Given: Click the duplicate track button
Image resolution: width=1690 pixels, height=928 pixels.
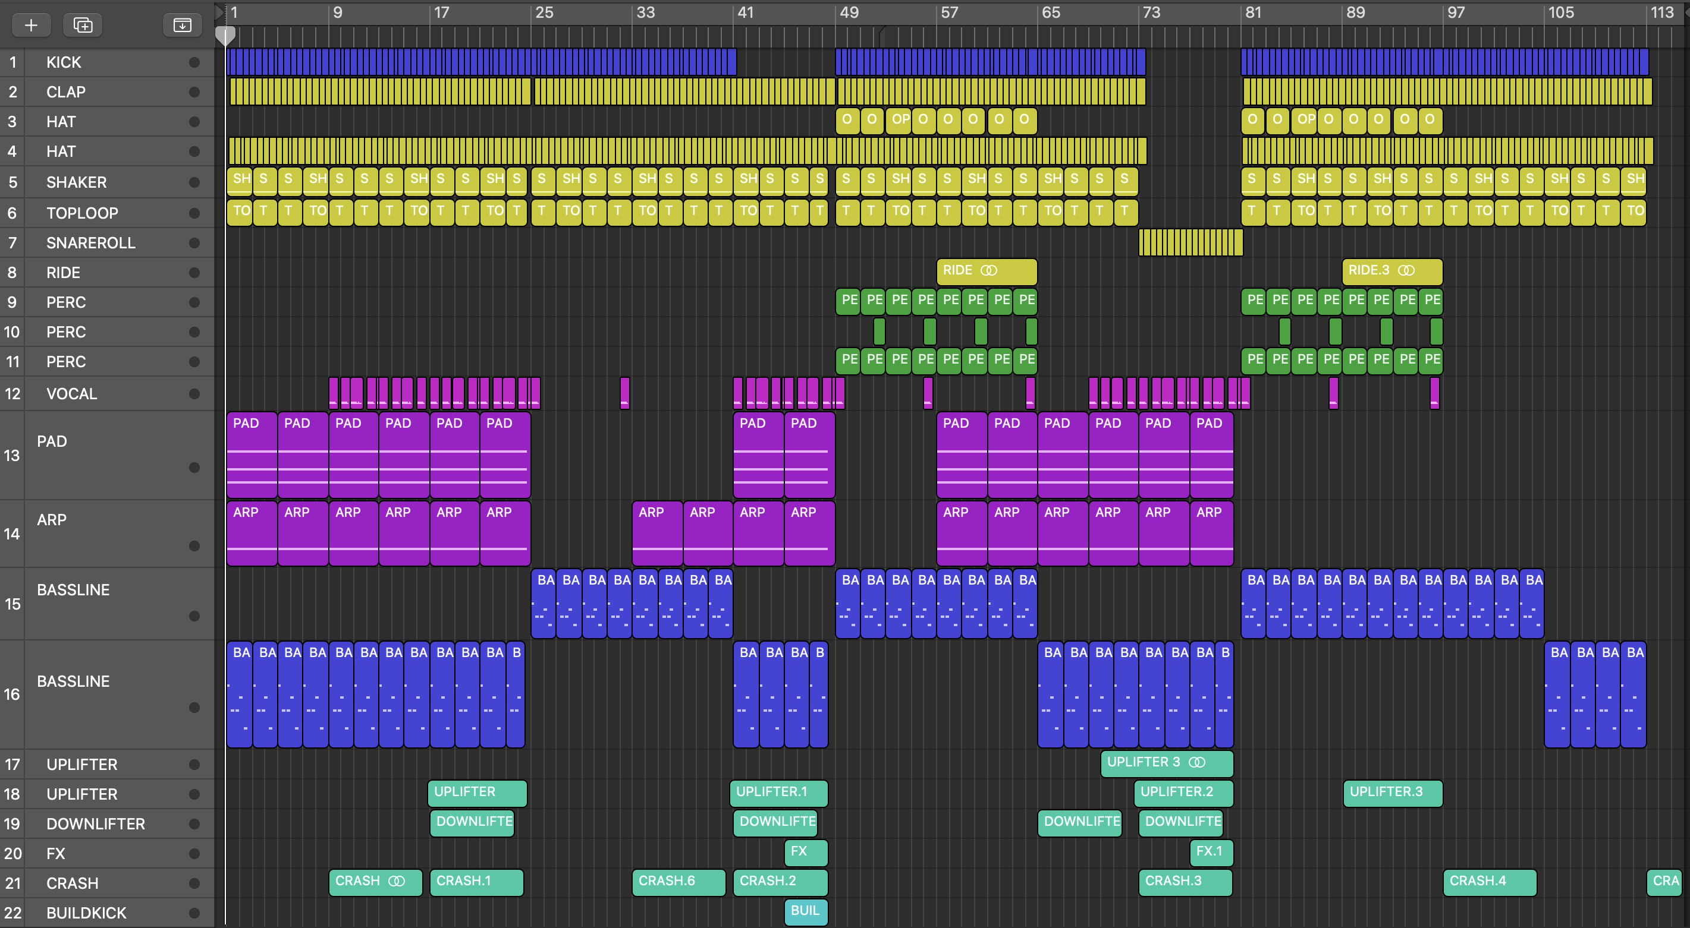Looking at the screenshot, I should [83, 25].
